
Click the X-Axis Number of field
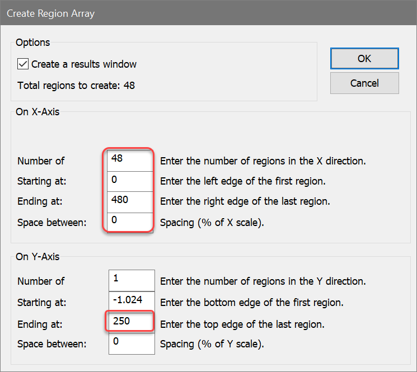pos(131,160)
